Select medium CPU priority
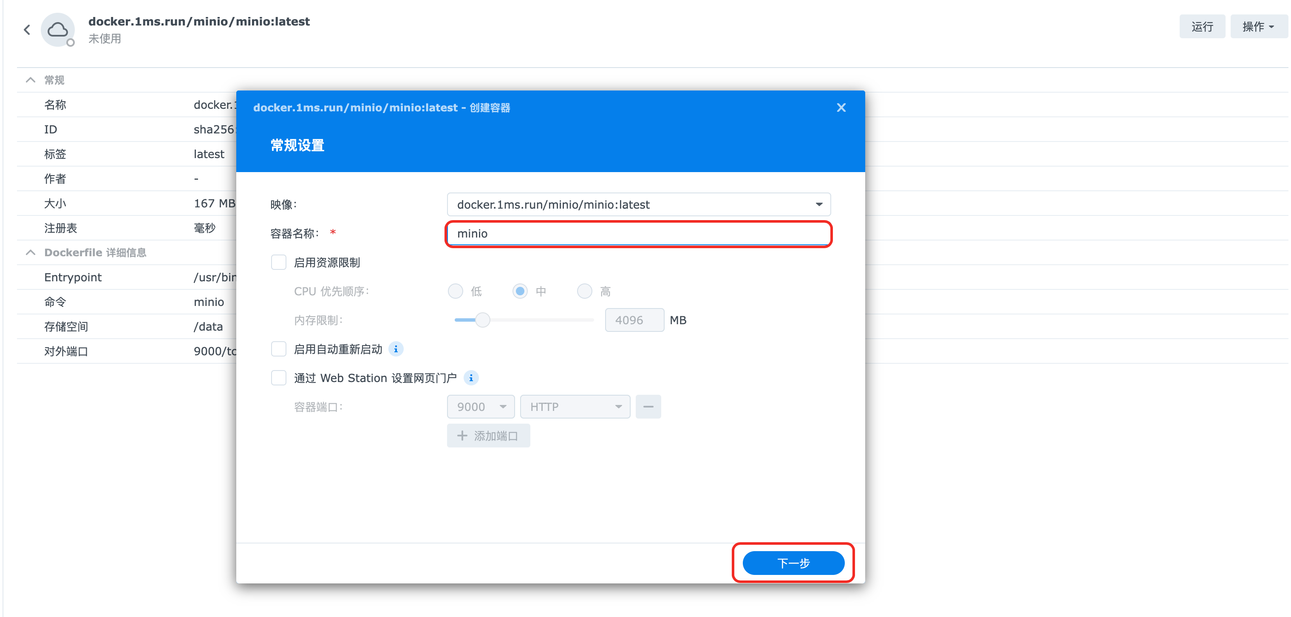The width and height of the screenshot is (1291, 617). [x=520, y=291]
